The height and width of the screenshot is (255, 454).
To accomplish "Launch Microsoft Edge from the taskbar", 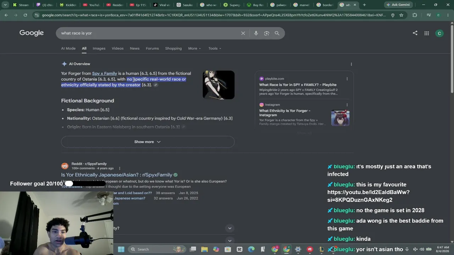I will (251, 249).
